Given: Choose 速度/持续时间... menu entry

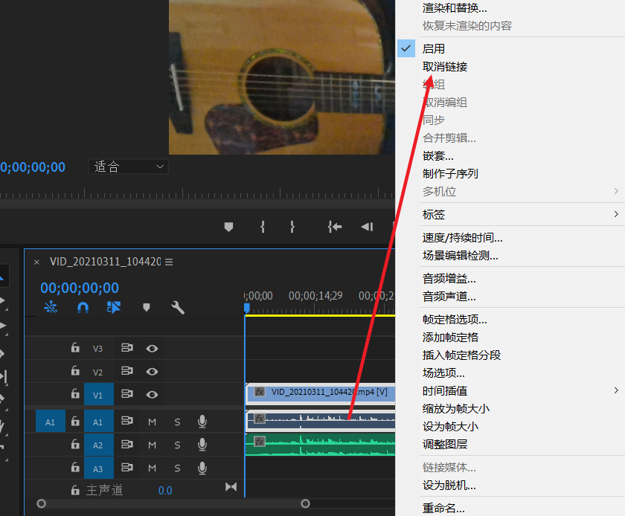Looking at the screenshot, I should [462, 238].
